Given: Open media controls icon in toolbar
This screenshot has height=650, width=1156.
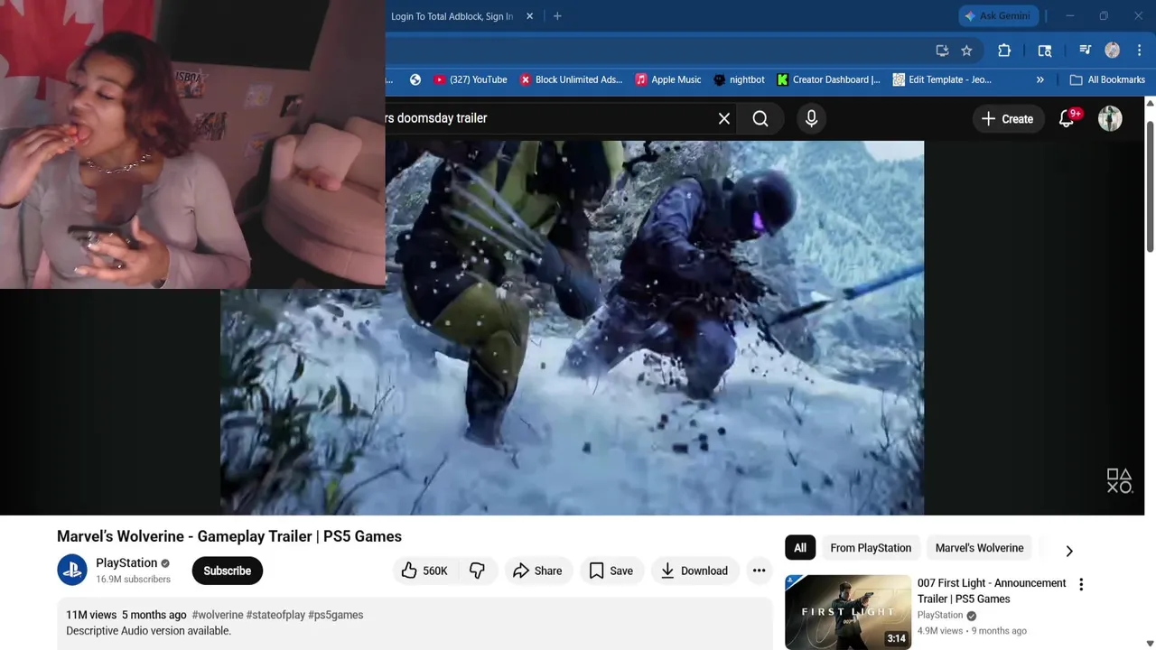Looking at the screenshot, I should [x=1085, y=51].
